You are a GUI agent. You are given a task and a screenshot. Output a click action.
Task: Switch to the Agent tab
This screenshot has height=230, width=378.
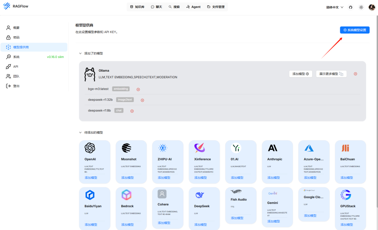[x=193, y=7]
